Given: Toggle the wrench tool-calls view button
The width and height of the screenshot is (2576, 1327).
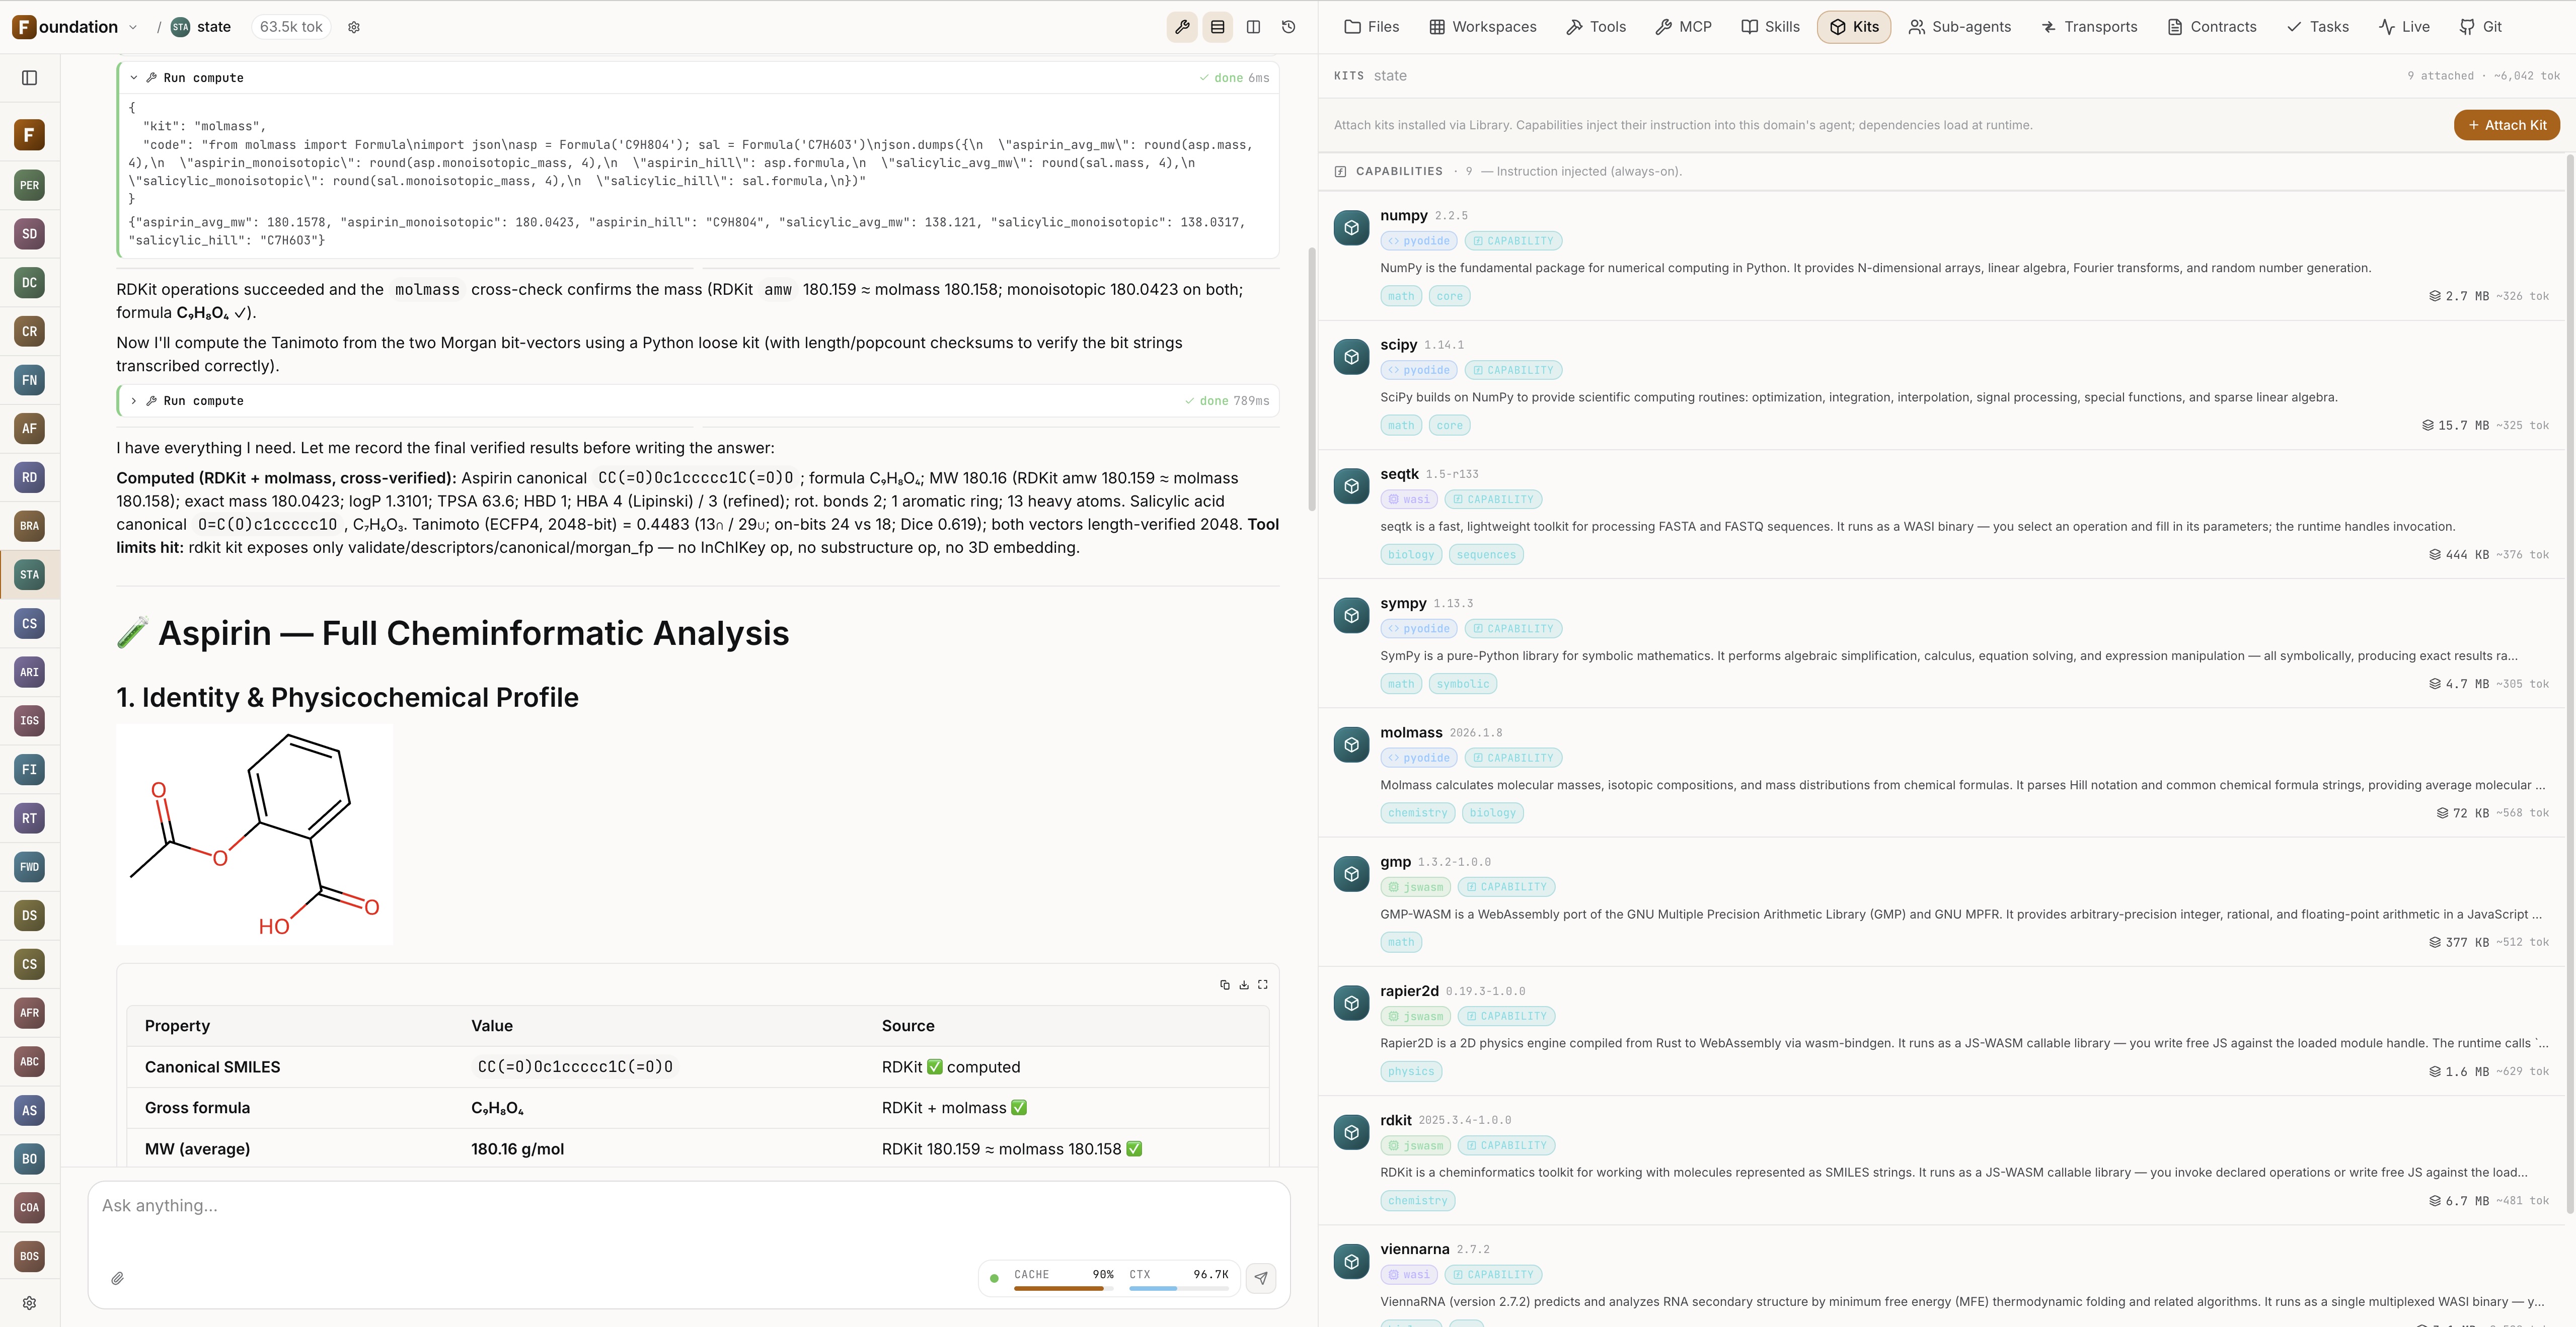Looking at the screenshot, I should 1182,27.
